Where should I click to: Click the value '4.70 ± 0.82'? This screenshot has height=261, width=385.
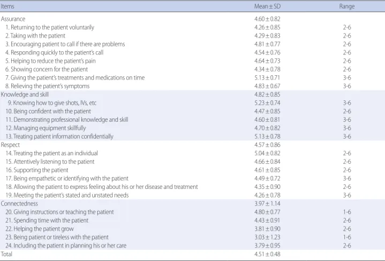coord(267,128)
